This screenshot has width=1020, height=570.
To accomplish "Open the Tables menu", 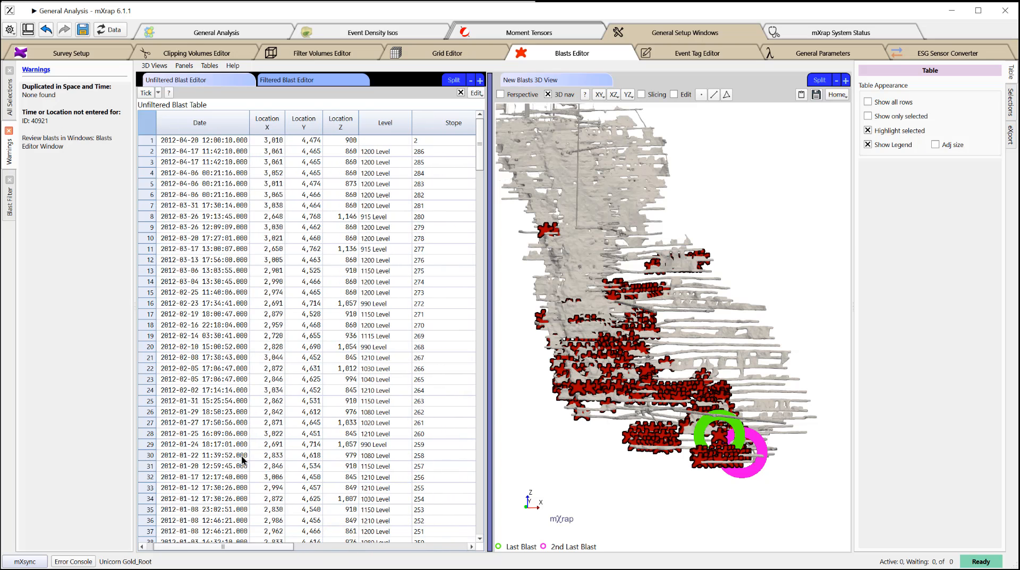I will (209, 66).
